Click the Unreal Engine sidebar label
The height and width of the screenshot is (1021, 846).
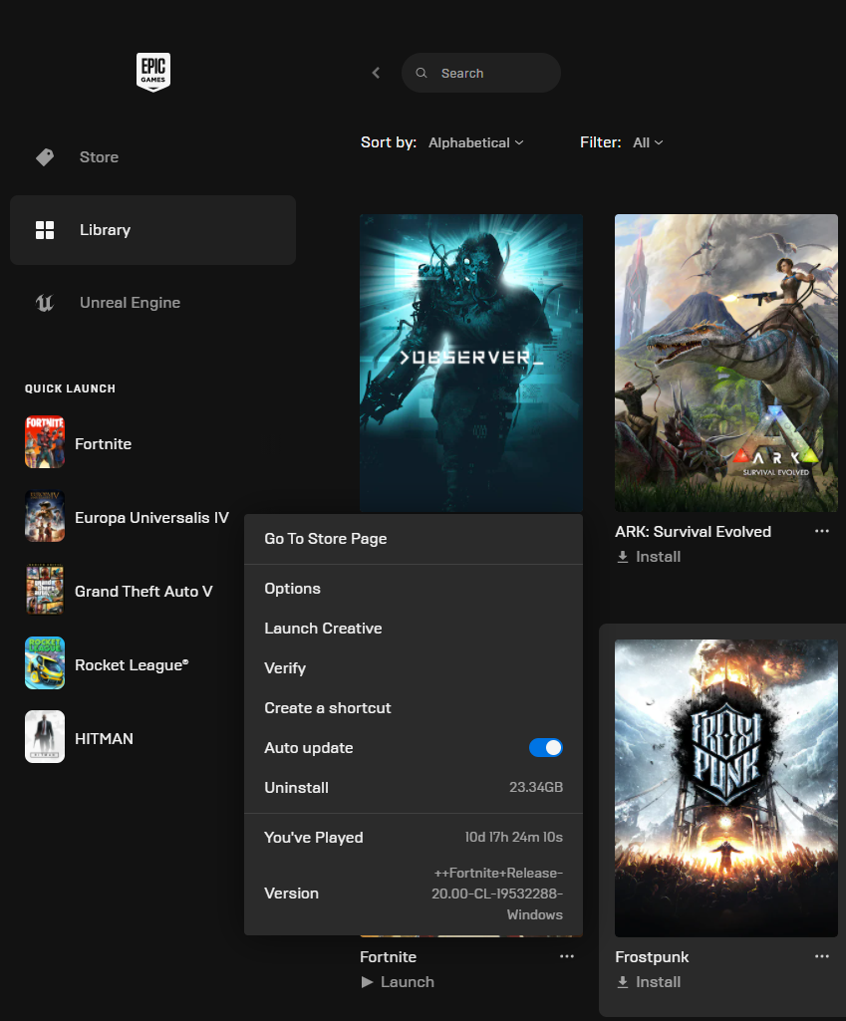(131, 303)
